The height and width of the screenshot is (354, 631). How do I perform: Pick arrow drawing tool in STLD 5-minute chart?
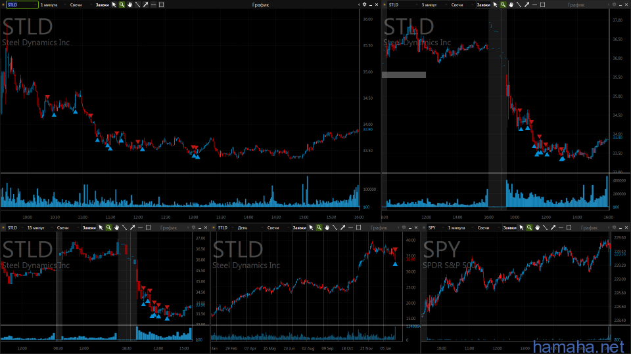pos(526,5)
